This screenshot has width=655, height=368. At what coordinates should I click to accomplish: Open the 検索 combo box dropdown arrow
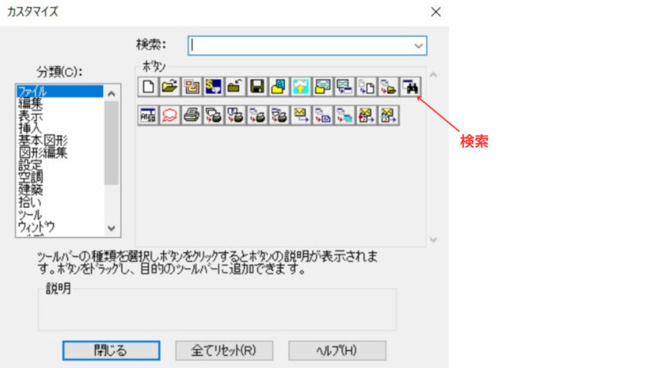click(418, 46)
